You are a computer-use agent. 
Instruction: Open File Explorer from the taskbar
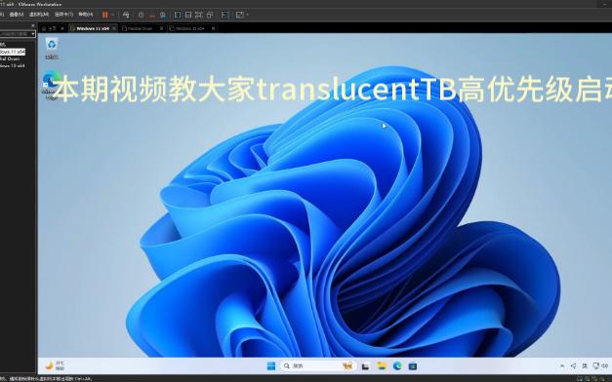(x=382, y=365)
